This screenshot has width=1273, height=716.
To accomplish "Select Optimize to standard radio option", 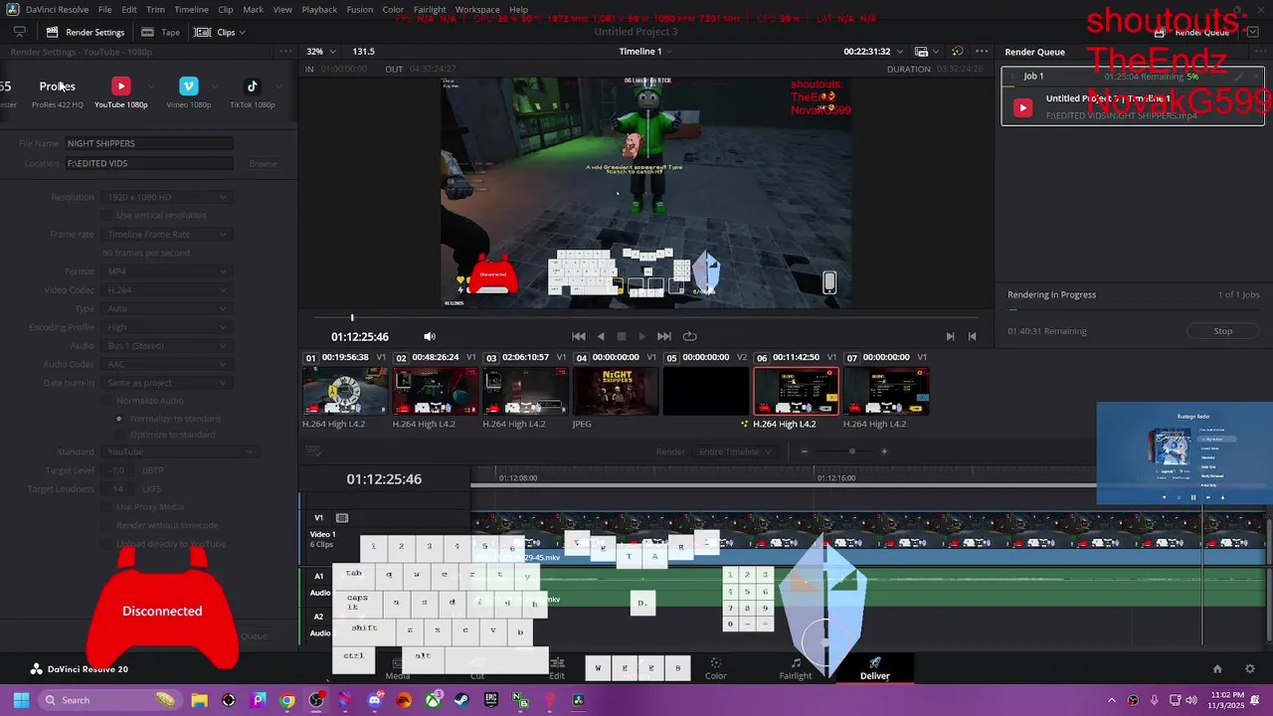I will 119,435.
